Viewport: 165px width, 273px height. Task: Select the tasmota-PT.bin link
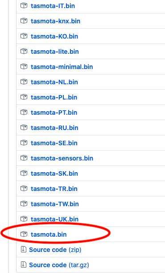54,113
